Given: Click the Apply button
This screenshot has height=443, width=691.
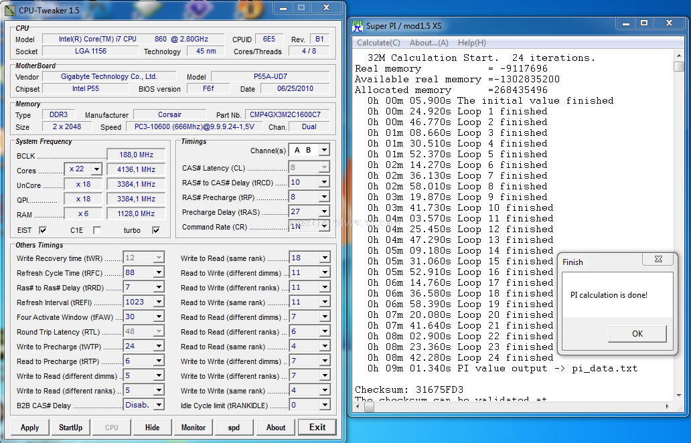Looking at the screenshot, I should click(x=29, y=428).
